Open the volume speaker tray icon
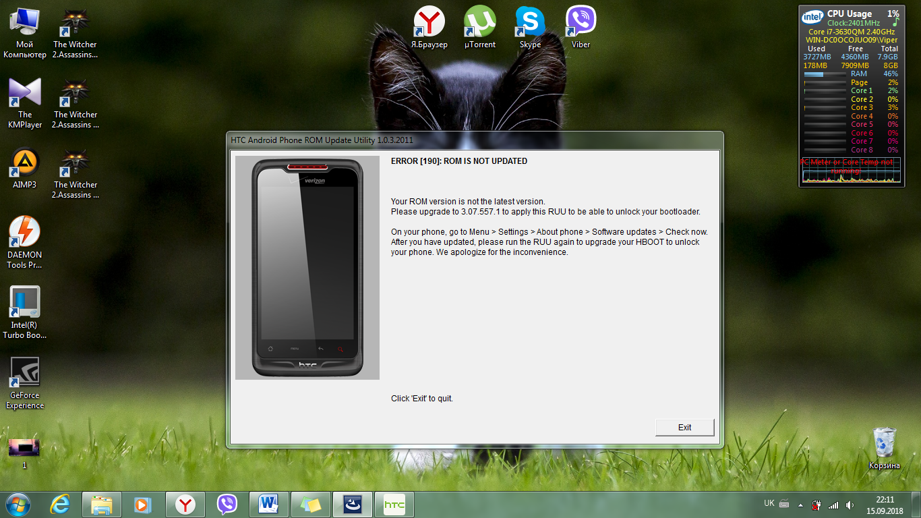The width and height of the screenshot is (921, 518). [850, 505]
